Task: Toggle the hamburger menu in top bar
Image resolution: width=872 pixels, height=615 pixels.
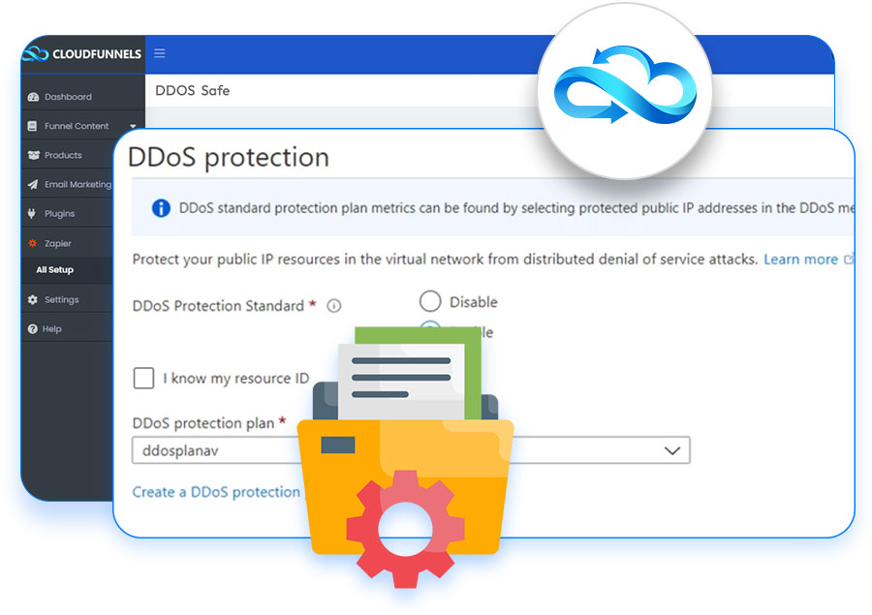Action: click(160, 53)
